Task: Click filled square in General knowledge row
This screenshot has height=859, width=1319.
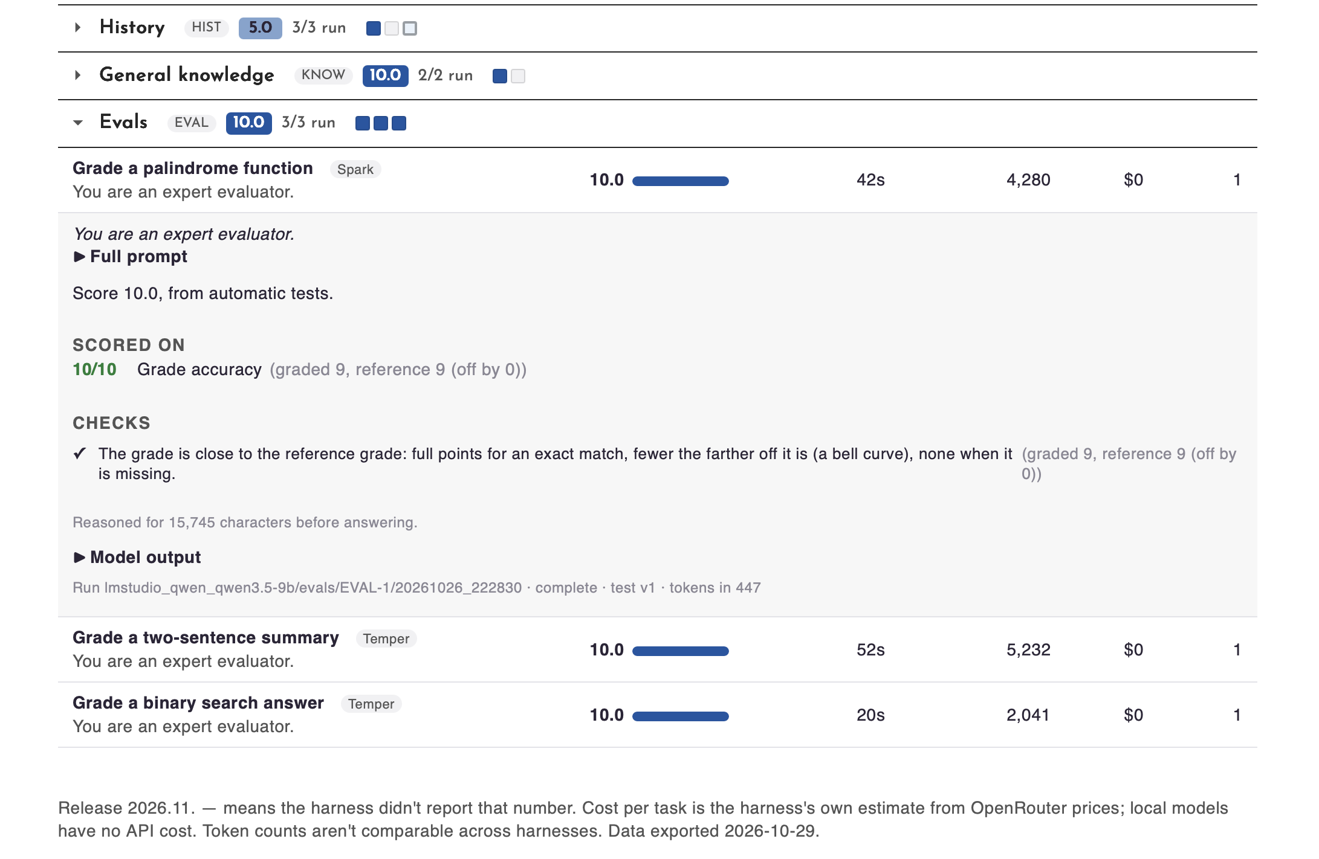Action: (x=500, y=76)
